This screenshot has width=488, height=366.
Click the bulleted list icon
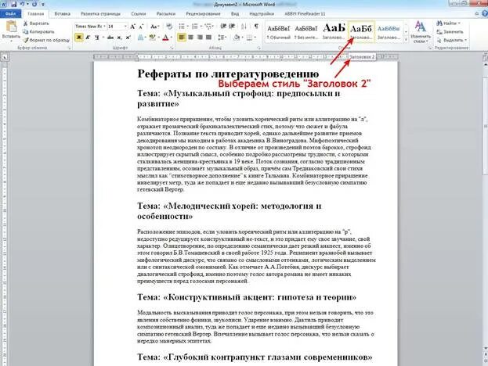182,27
